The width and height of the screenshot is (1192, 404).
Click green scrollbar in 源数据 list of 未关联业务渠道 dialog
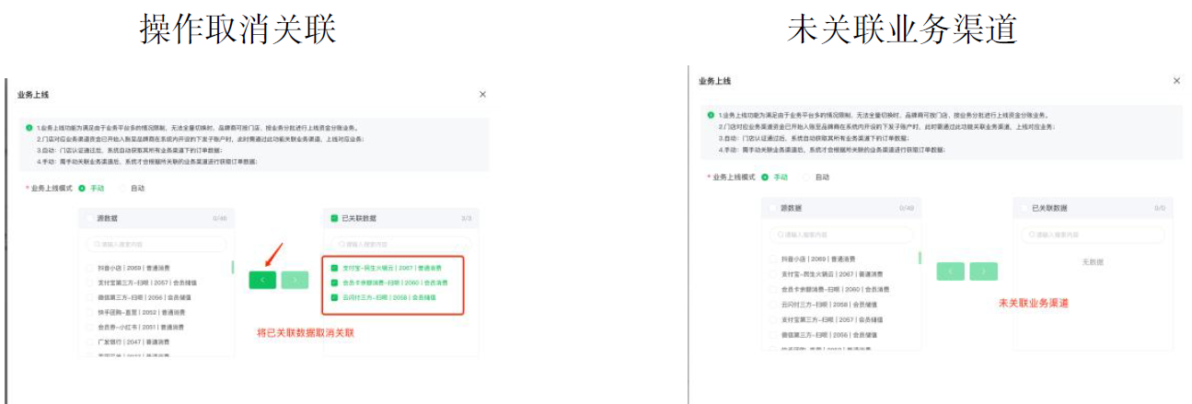pos(919,259)
